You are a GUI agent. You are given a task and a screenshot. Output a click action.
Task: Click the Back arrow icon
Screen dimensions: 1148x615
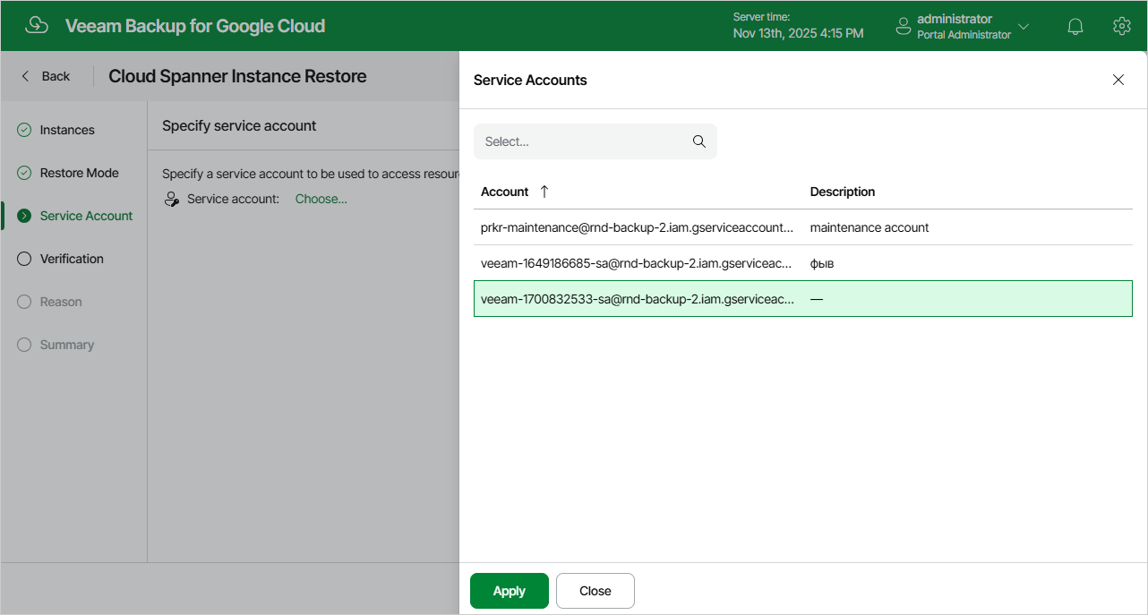point(25,76)
